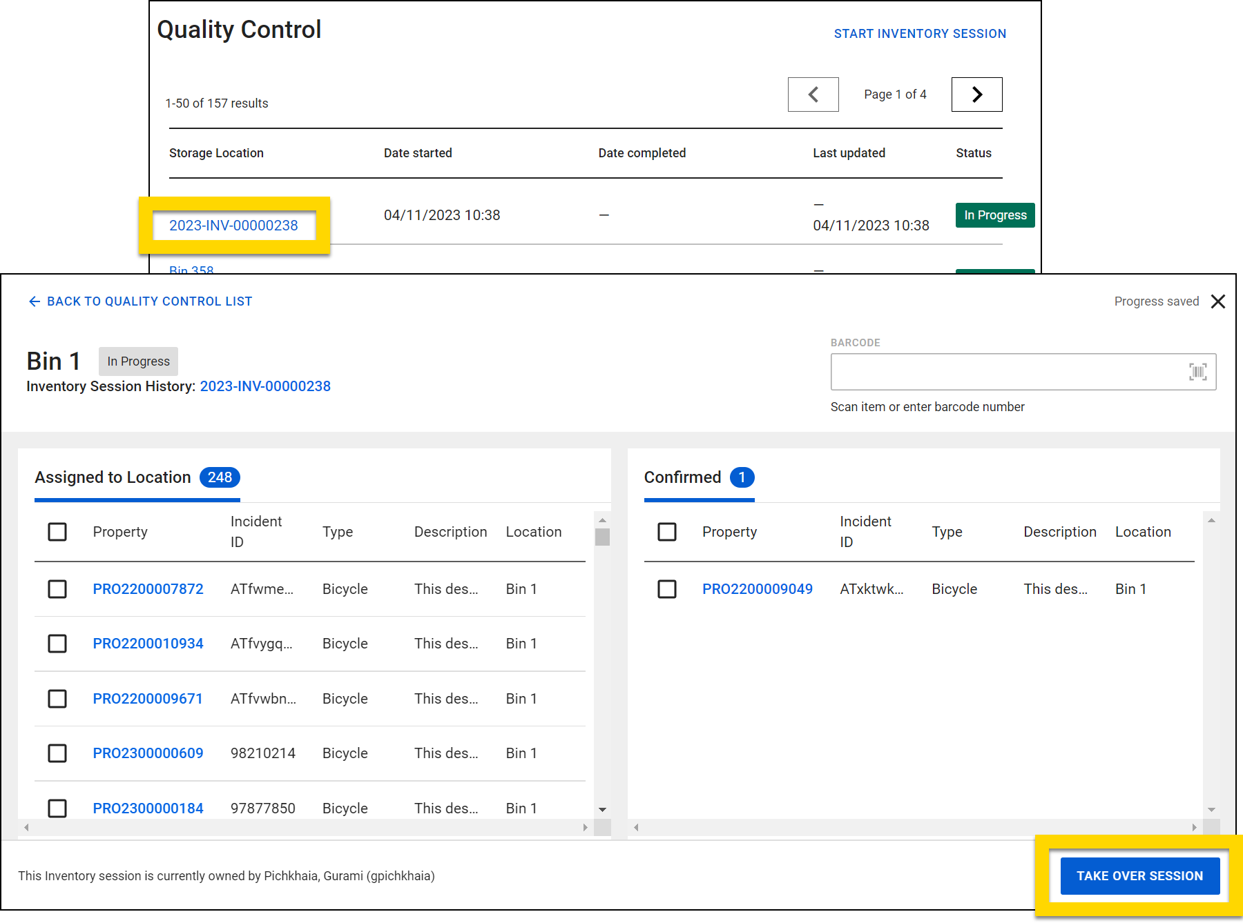Screen dimensions: 1243x923
Task: Click the previous page chevron arrow
Action: tap(813, 94)
